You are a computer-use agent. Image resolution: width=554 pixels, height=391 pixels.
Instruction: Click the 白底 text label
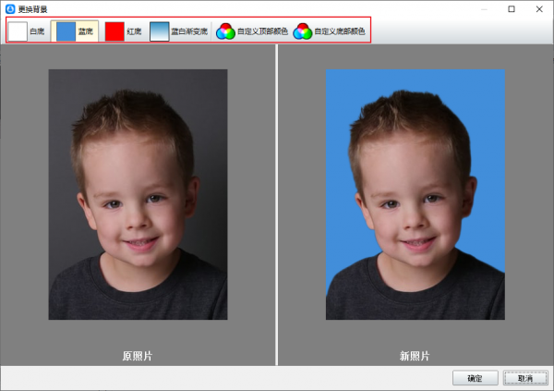pyautogui.click(x=37, y=31)
